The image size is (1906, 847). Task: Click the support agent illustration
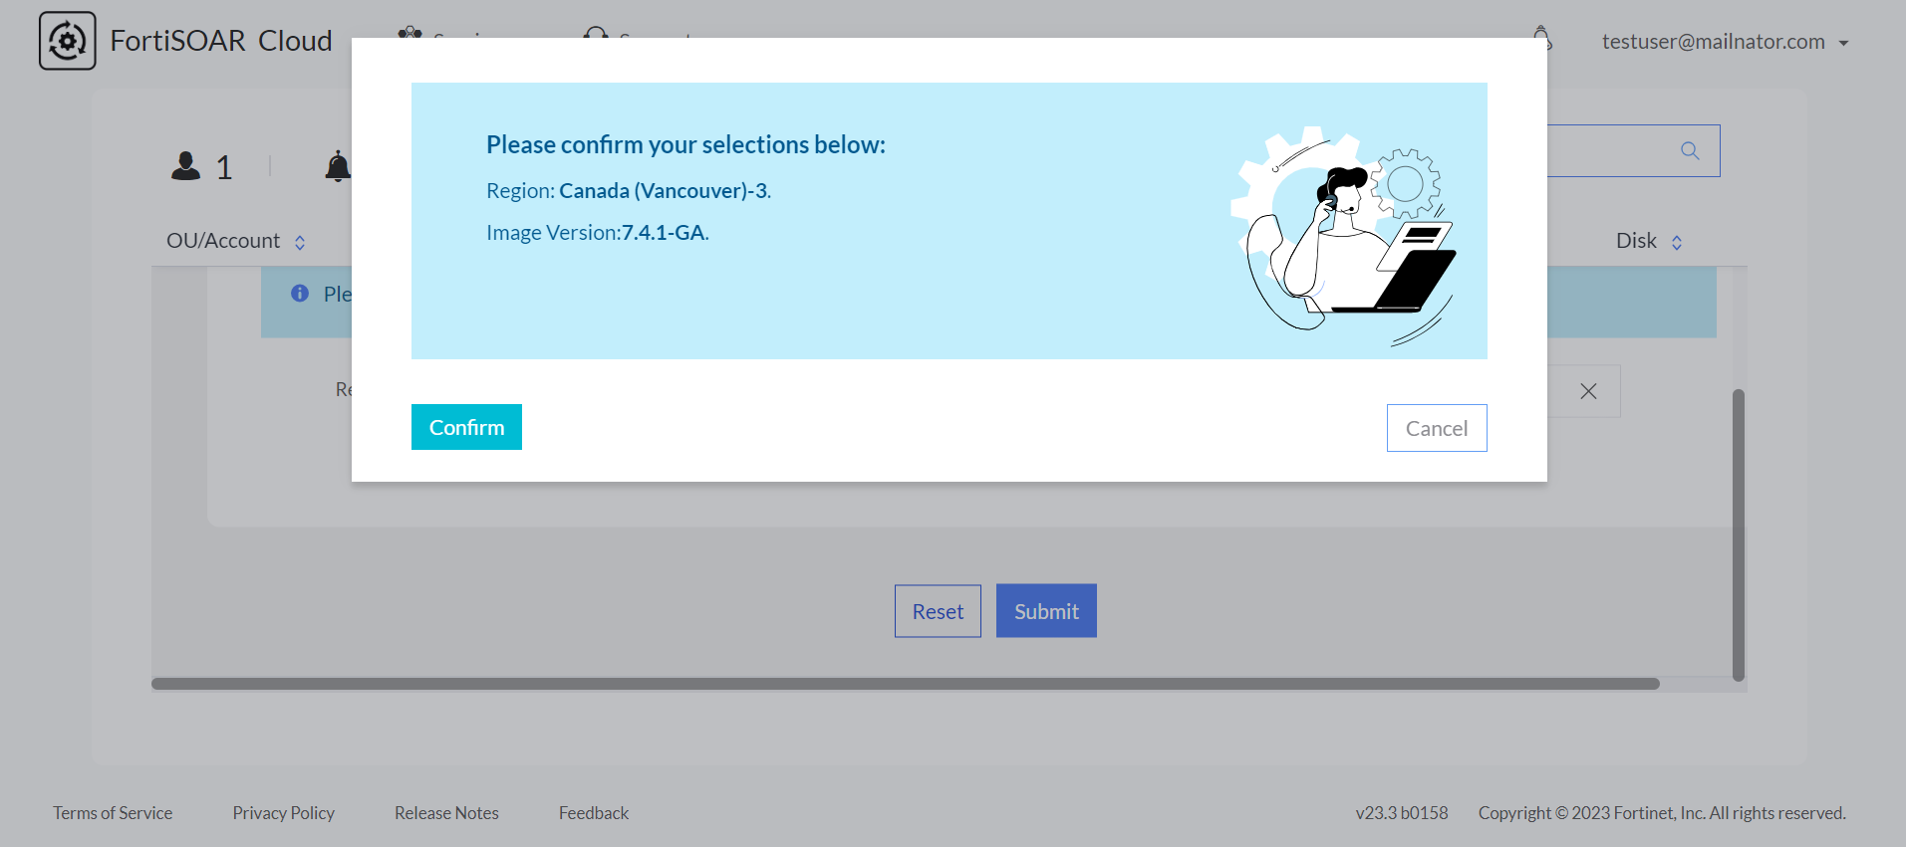coord(1343,236)
